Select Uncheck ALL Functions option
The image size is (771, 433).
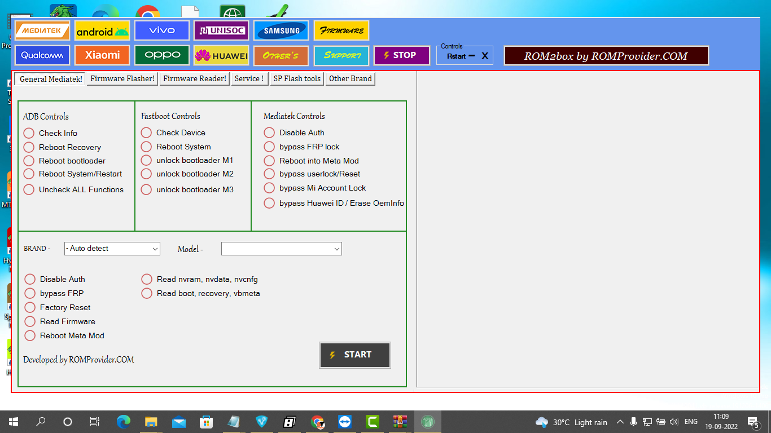point(73,189)
